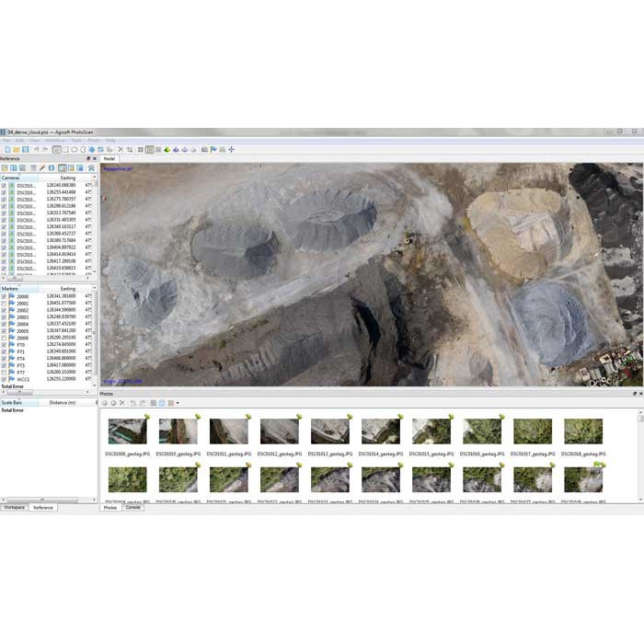Switch to the Console tab
Screen dimensions: 644x644
point(132,507)
